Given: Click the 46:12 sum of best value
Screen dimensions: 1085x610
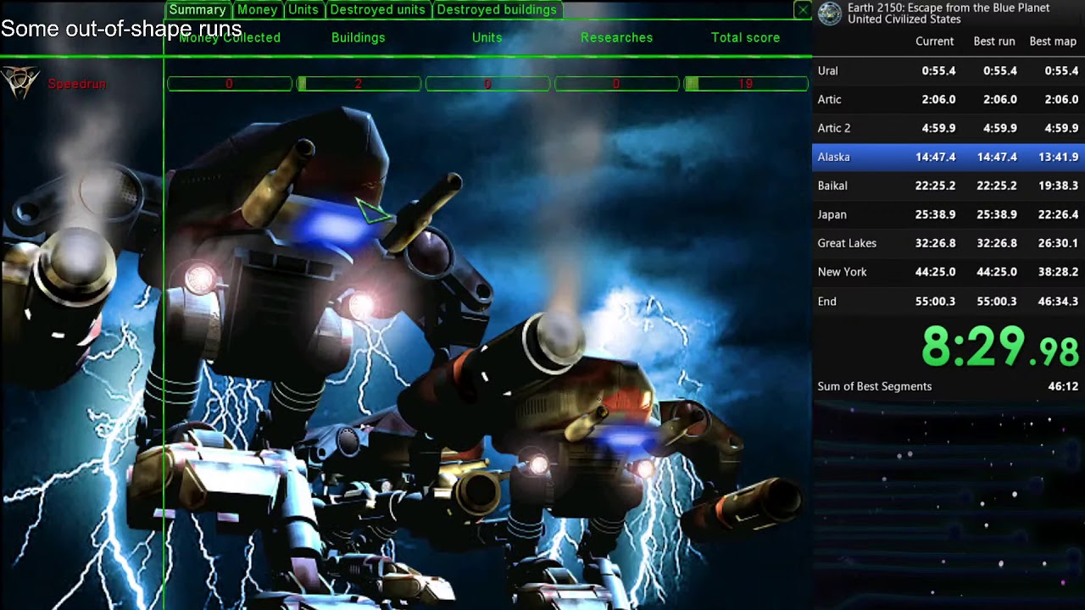Looking at the screenshot, I should click(x=1063, y=386).
